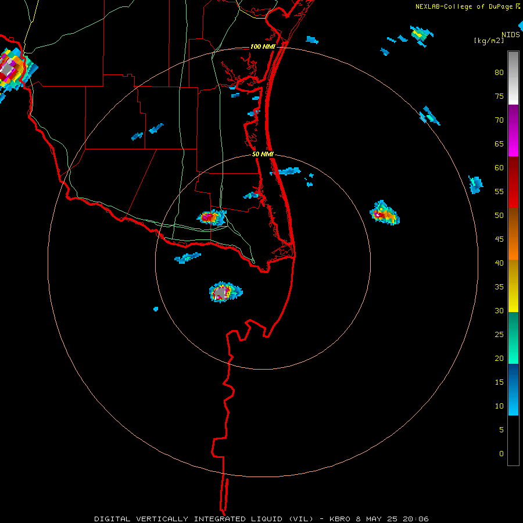Click the 'NEXLAB-College of DuPage' label
Viewport: 523px width, 523px height.
pos(464,6)
